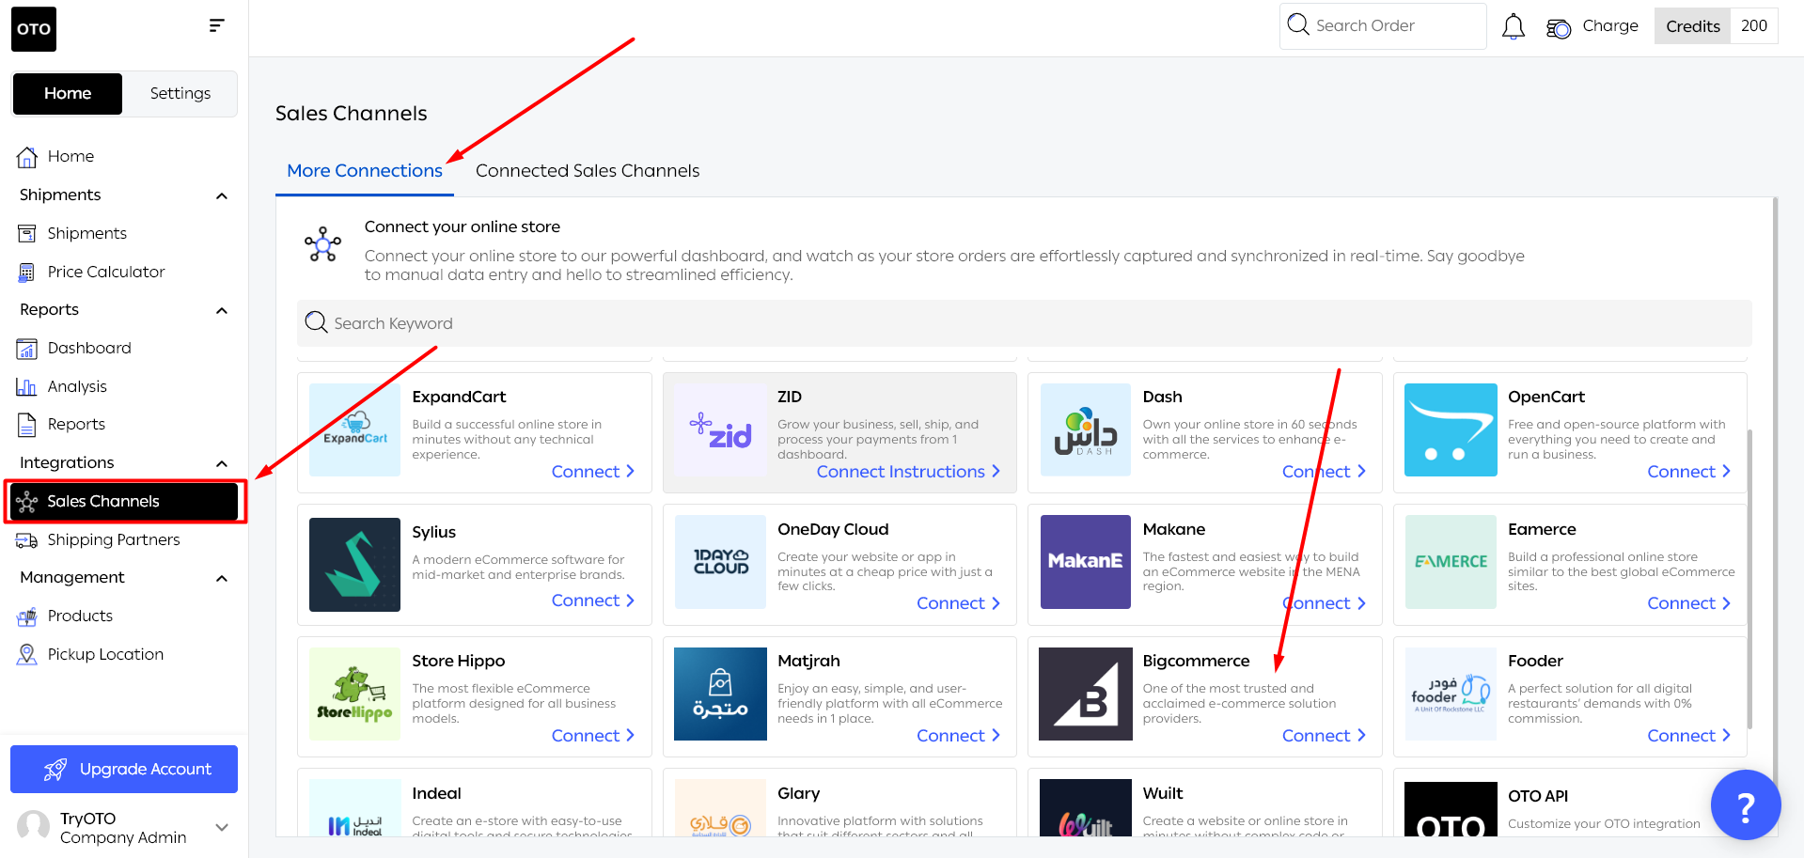Click the Bigcommerce logo thumbnail
Image resolution: width=1804 pixels, height=858 pixels.
(x=1085, y=694)
